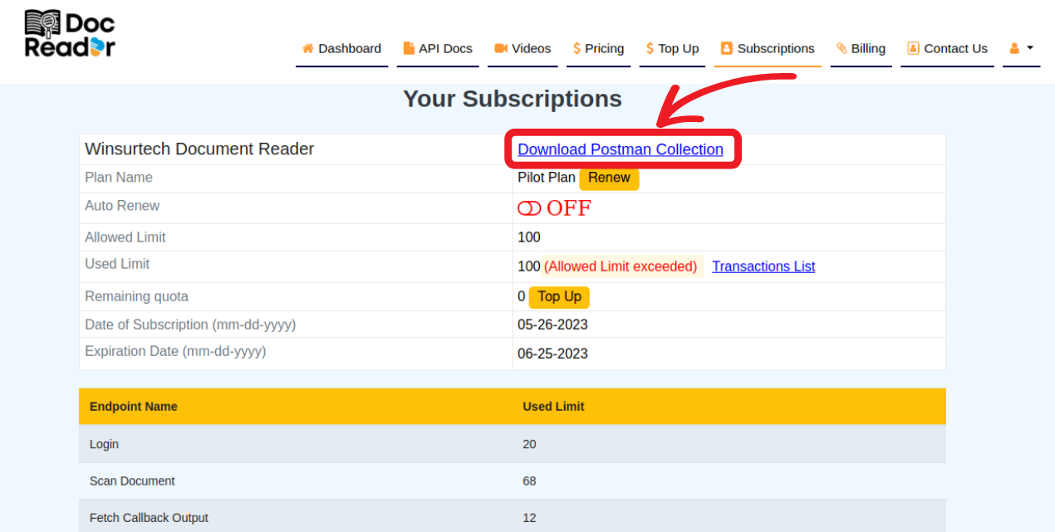The width and height of the screenshot is (1055, 532).
Task: Click the Doc Reader logo
Action: 70,33
